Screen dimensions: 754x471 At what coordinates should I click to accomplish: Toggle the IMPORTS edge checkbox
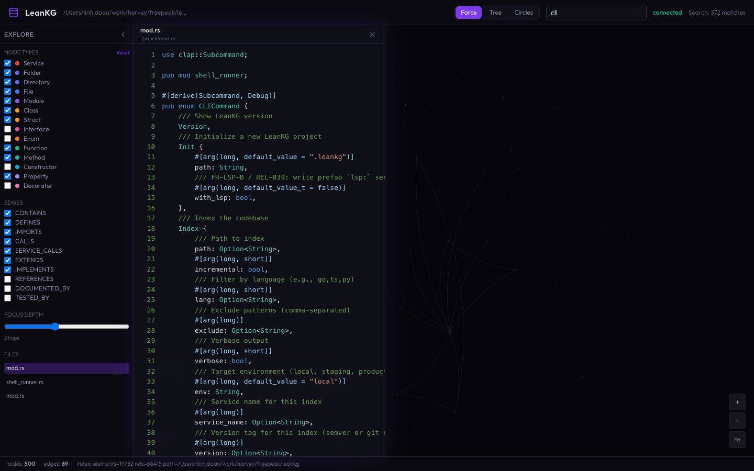coord(7,232)
